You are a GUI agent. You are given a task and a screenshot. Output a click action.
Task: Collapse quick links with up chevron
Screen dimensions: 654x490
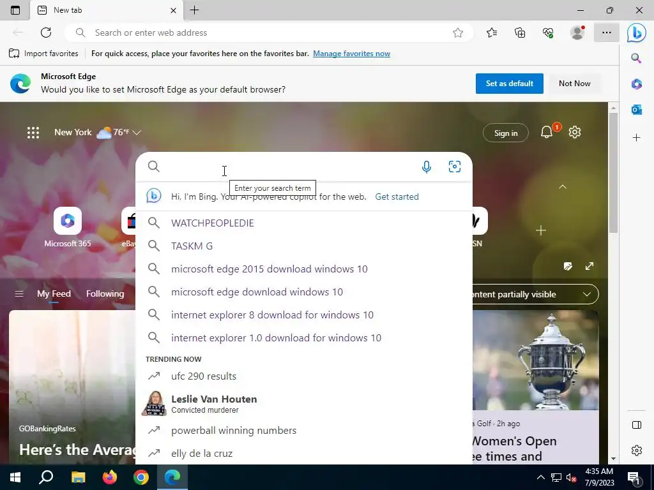(x=563, y=187)
